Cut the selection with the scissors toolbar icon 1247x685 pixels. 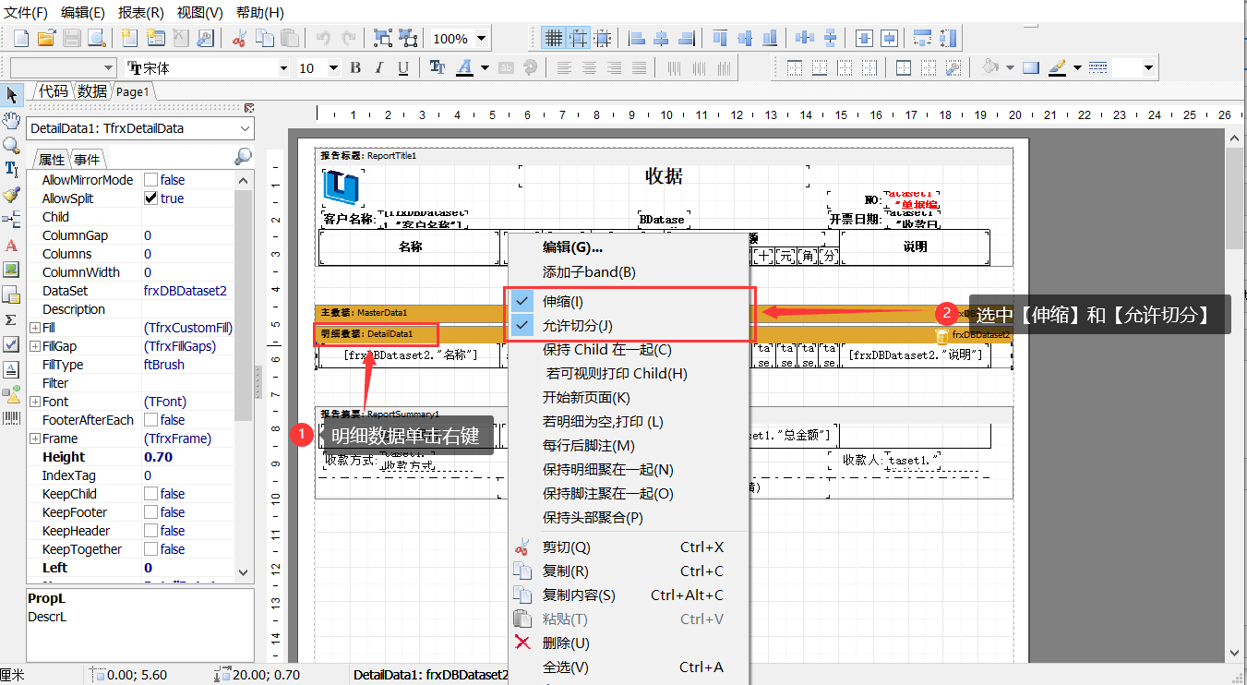pos(239,38)
